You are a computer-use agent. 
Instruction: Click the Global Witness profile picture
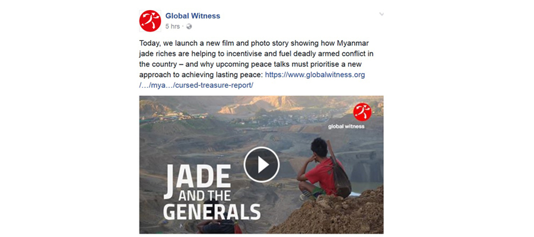(150, 21)
